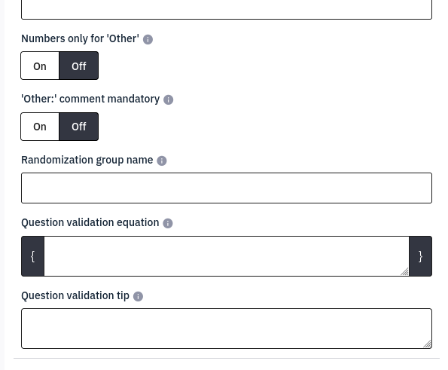The image size is (448, 370).
Task: Click the opening curly brace addon
Action: point(33,256)
